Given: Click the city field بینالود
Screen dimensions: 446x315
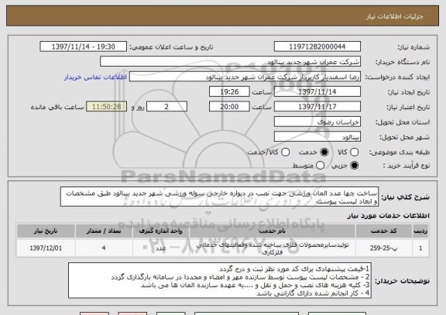Looking at the screenshot, I should tap(317, 137).
